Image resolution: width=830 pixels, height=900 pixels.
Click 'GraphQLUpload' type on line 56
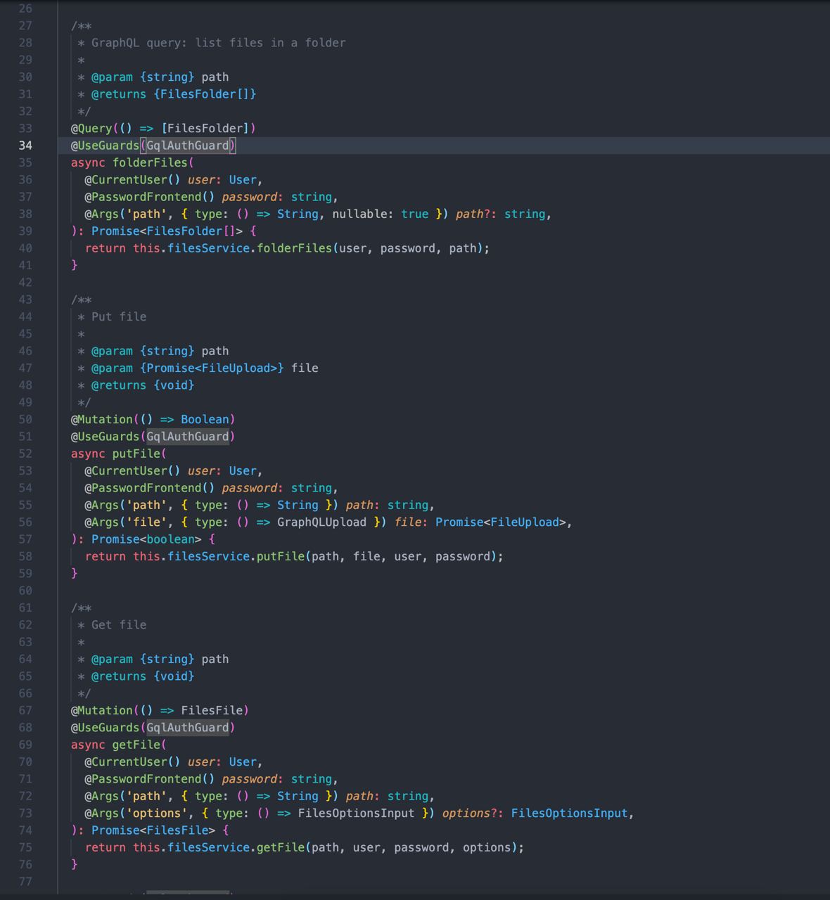coord(322,522)
